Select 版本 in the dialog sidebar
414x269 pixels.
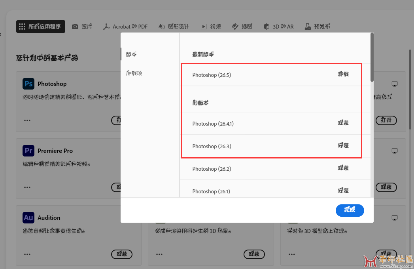(x=131, y=54)
